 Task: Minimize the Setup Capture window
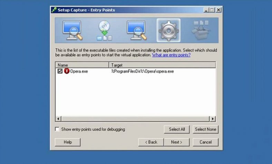point(206,10)
